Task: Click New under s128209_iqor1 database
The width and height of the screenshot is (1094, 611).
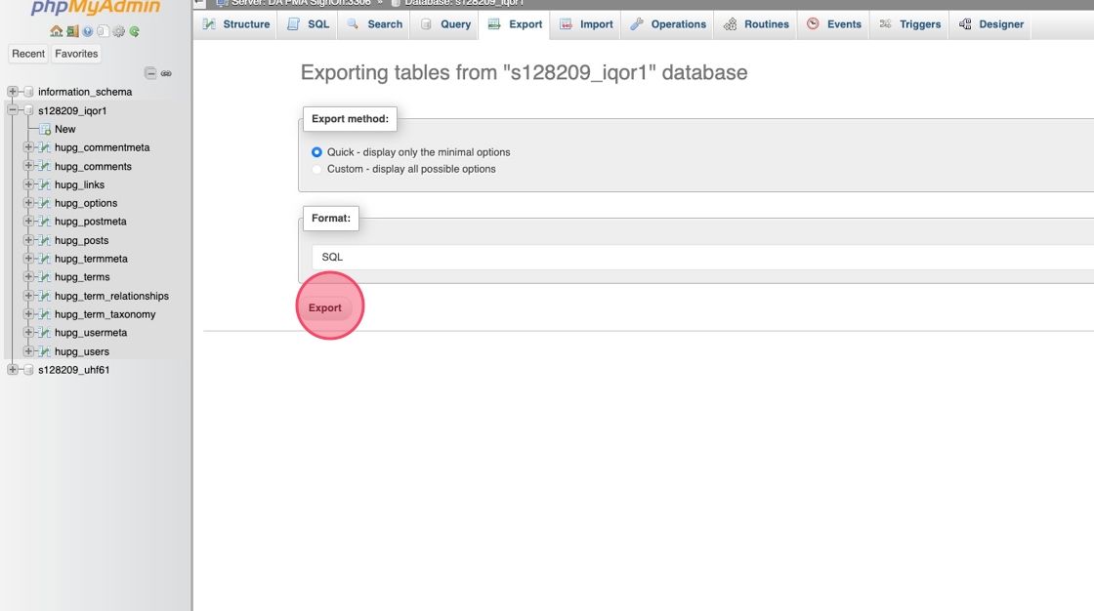Action: tap(64, 129)
